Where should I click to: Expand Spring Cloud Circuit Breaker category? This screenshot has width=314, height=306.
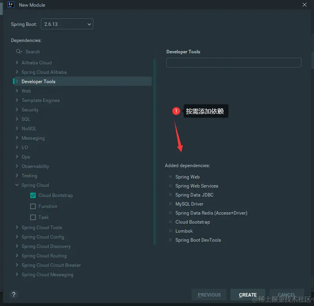tap(17, 265)
